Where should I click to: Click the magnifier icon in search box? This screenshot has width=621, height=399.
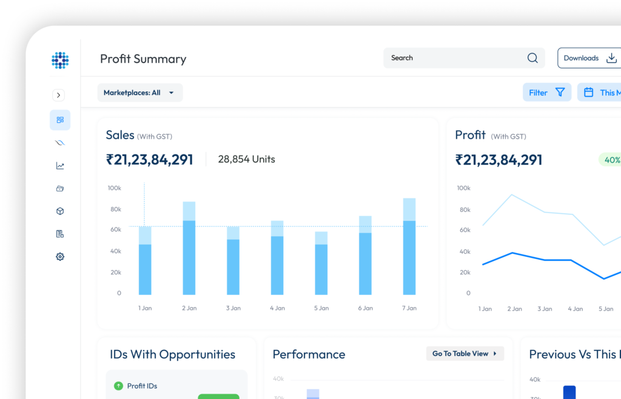(x=532, y=58)
